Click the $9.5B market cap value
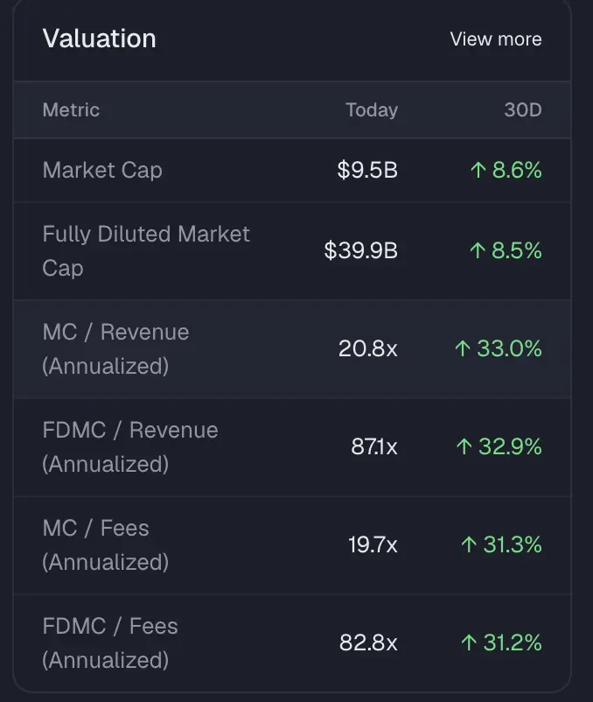 tap(367, 170)
